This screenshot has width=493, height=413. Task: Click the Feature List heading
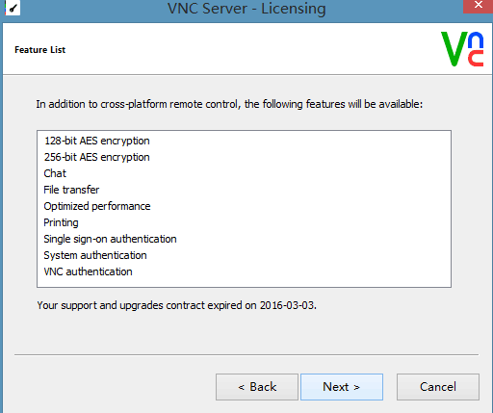[39, 50]
